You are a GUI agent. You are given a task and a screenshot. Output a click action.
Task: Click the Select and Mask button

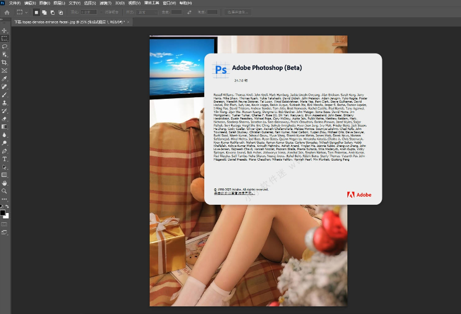pyautogui.click(x=237, y=12)
